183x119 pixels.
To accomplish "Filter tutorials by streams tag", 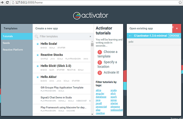I will (115, 107).
